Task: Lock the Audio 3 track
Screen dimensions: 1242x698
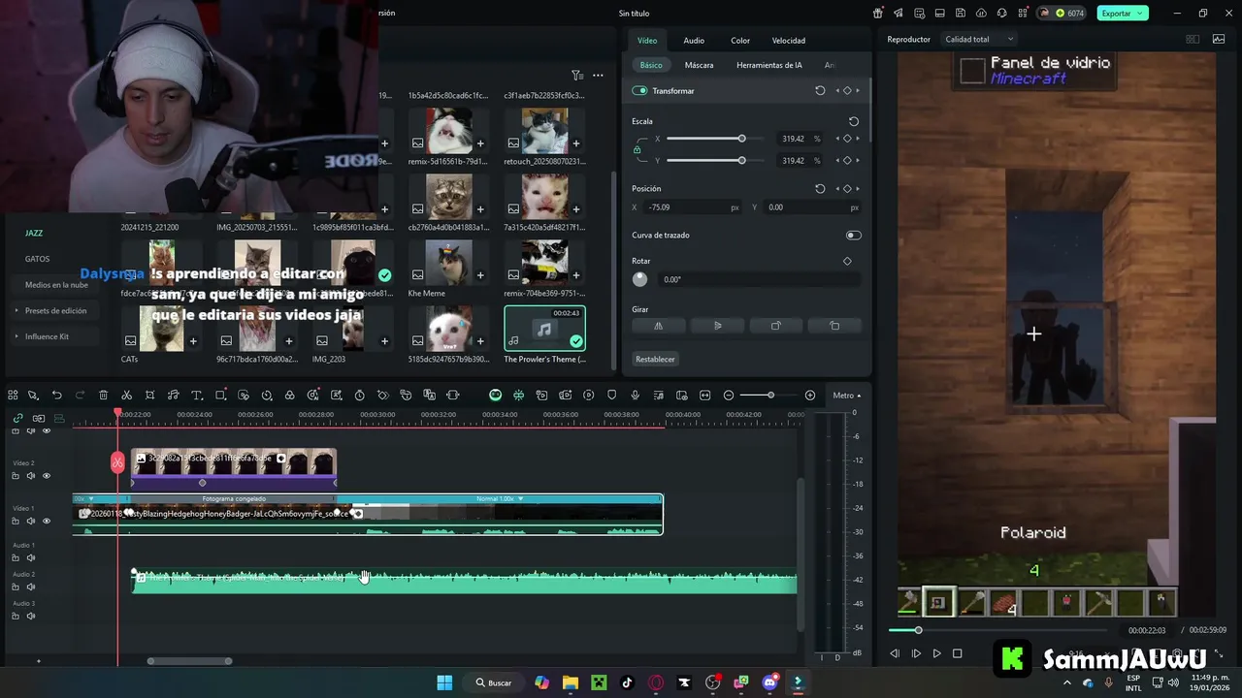Action: (x=16, y=616)
